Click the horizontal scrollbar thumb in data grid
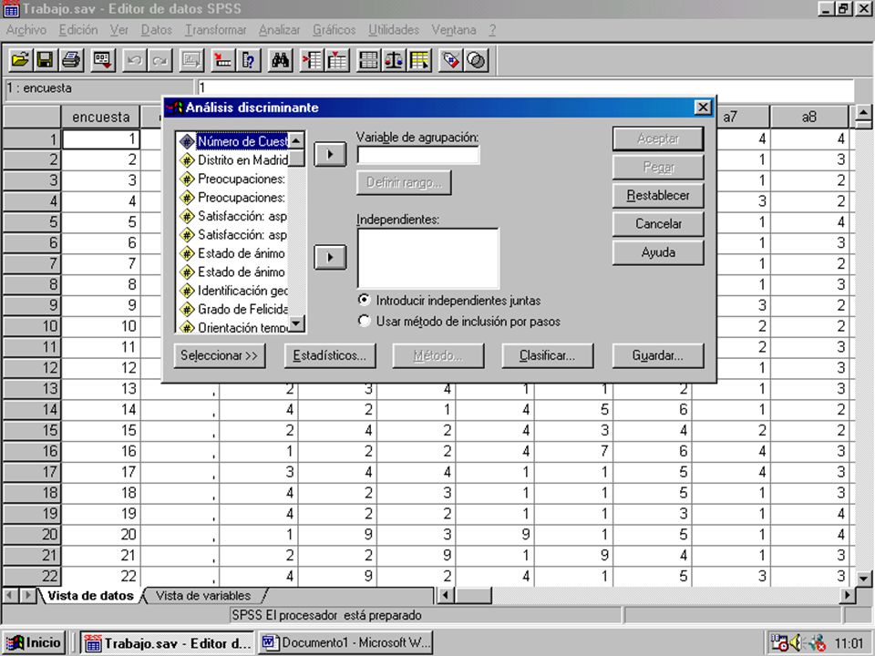The image size is (875, 656). (473, 595)
